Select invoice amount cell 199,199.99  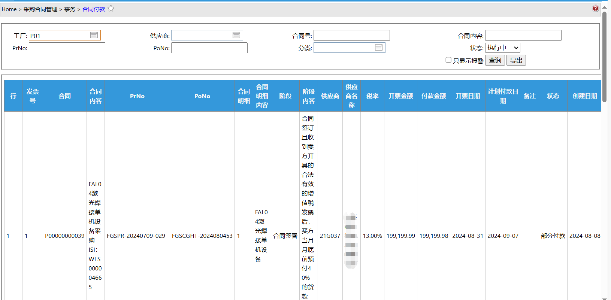click(x=400, y=236)
